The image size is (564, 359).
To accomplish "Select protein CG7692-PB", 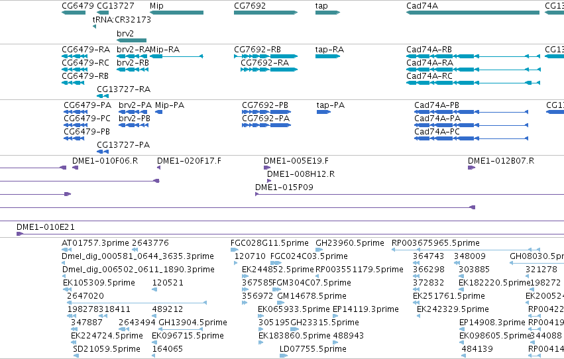I will [x=266, y=112].
